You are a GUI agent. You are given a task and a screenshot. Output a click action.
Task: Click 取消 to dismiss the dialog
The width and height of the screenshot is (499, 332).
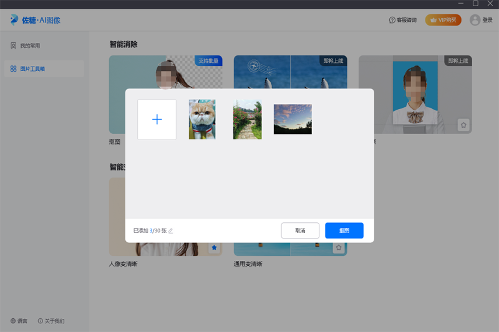(x=300, y=230)
